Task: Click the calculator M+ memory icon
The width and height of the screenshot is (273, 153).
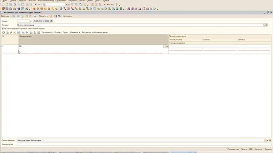Action: 108,4
